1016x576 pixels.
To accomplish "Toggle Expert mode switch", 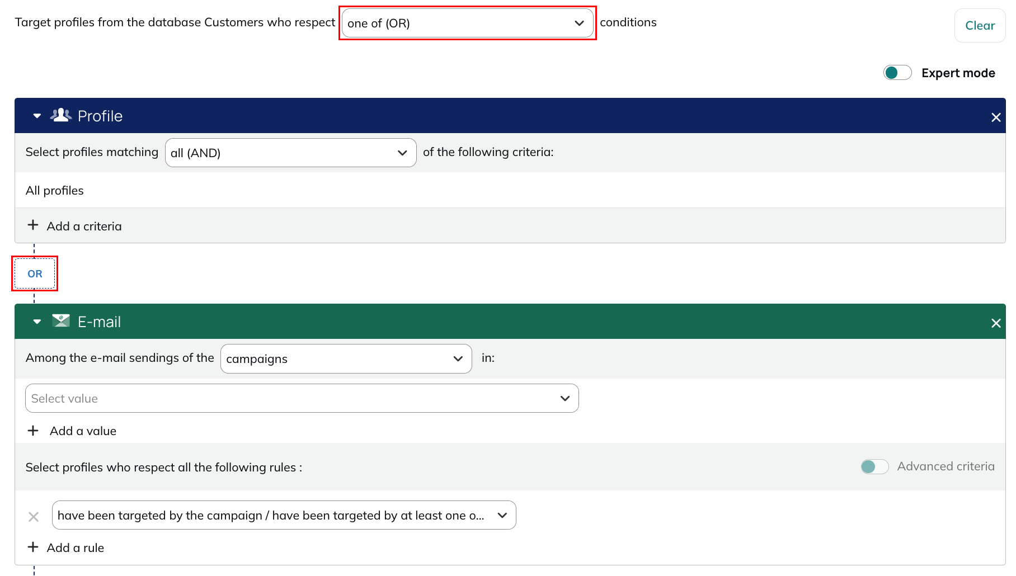I will pos(897,73).
